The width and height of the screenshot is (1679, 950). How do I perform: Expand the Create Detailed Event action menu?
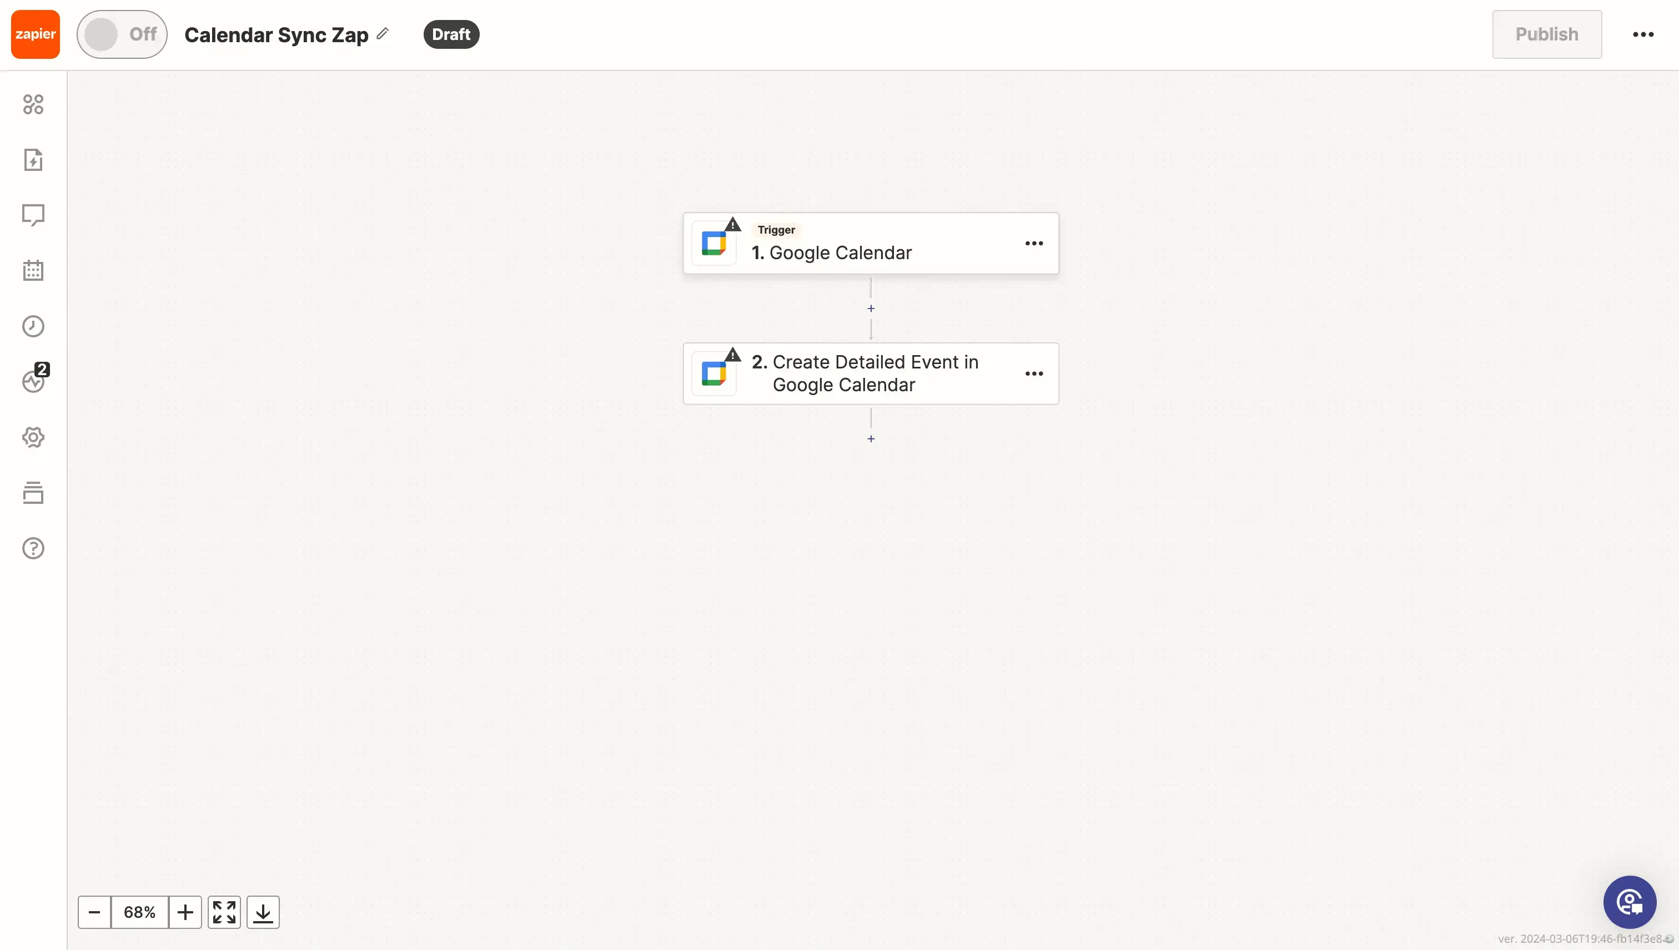(1034, 373)
